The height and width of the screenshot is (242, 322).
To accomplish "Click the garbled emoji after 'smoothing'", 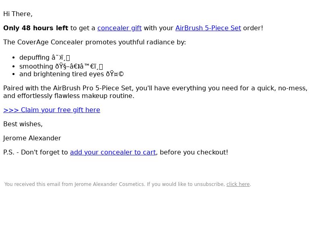I will point(79,67).
